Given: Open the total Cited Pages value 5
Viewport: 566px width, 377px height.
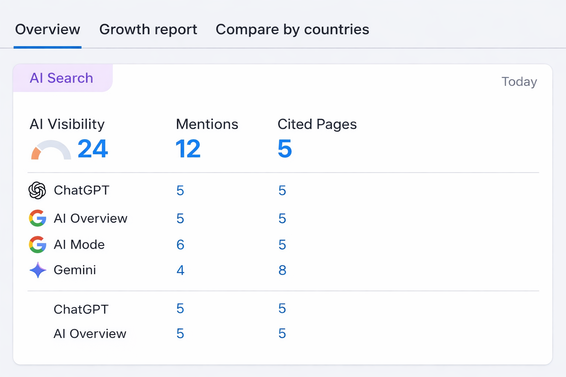Looking at the screenshot, I should click(285, 149).
